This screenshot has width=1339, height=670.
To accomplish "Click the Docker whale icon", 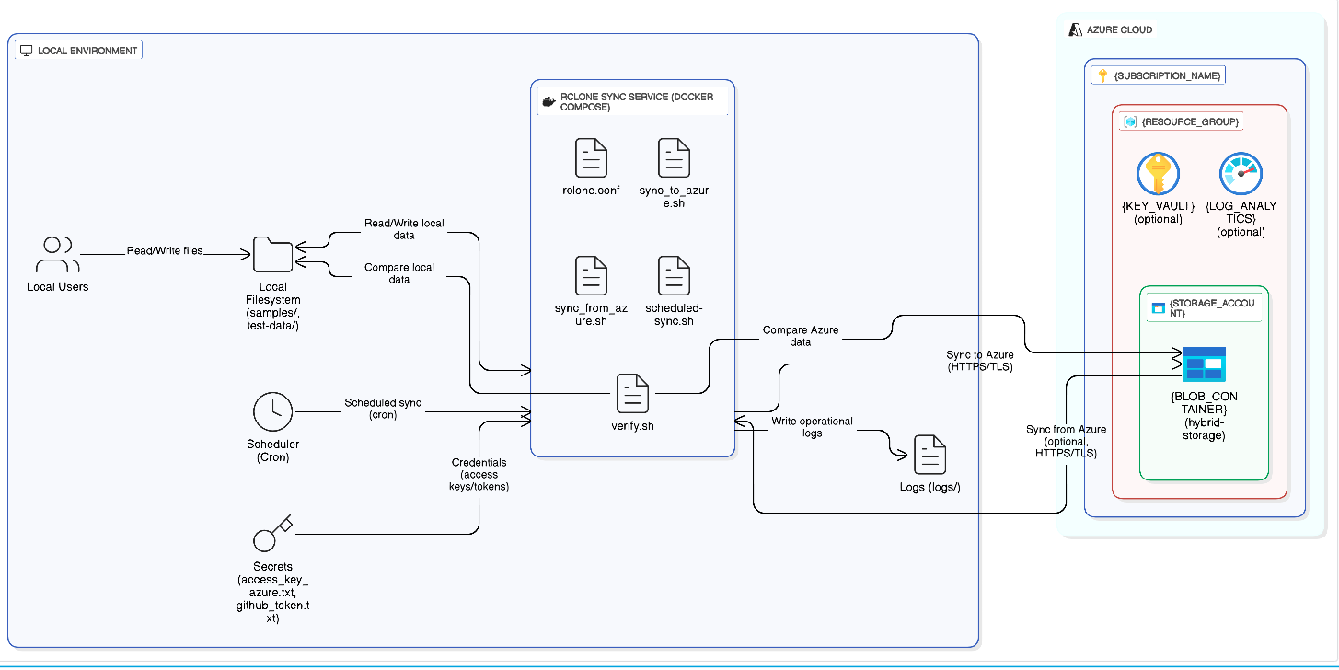I will coord(549,101).
